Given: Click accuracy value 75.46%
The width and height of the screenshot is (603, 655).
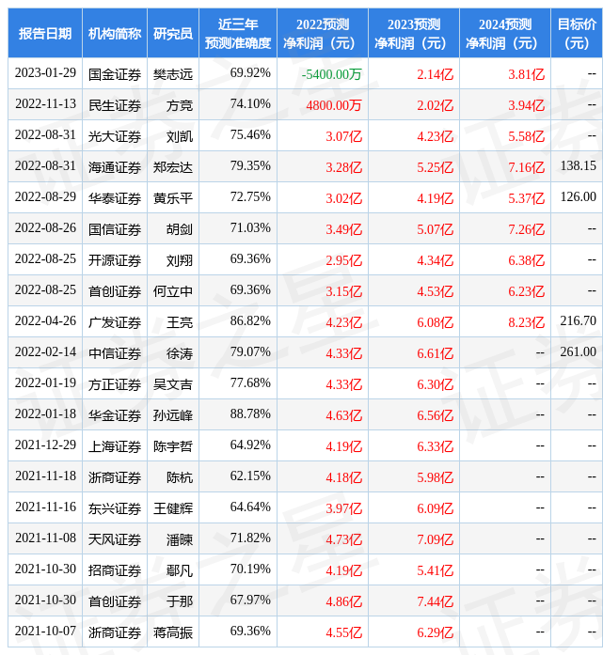Looking at the screenshot, I should [x=250, y=135].
